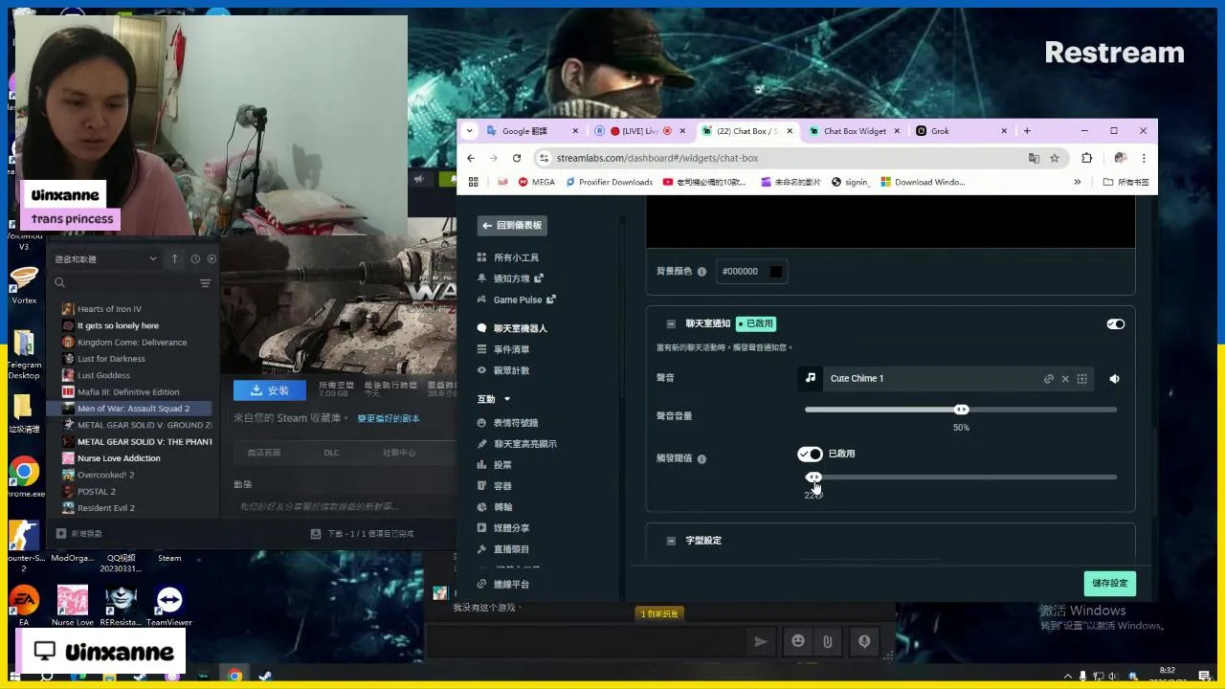The image size is (1225, 689).
Task: Collapse the 互動 sidebar group
Action: [x=494, y=399]
